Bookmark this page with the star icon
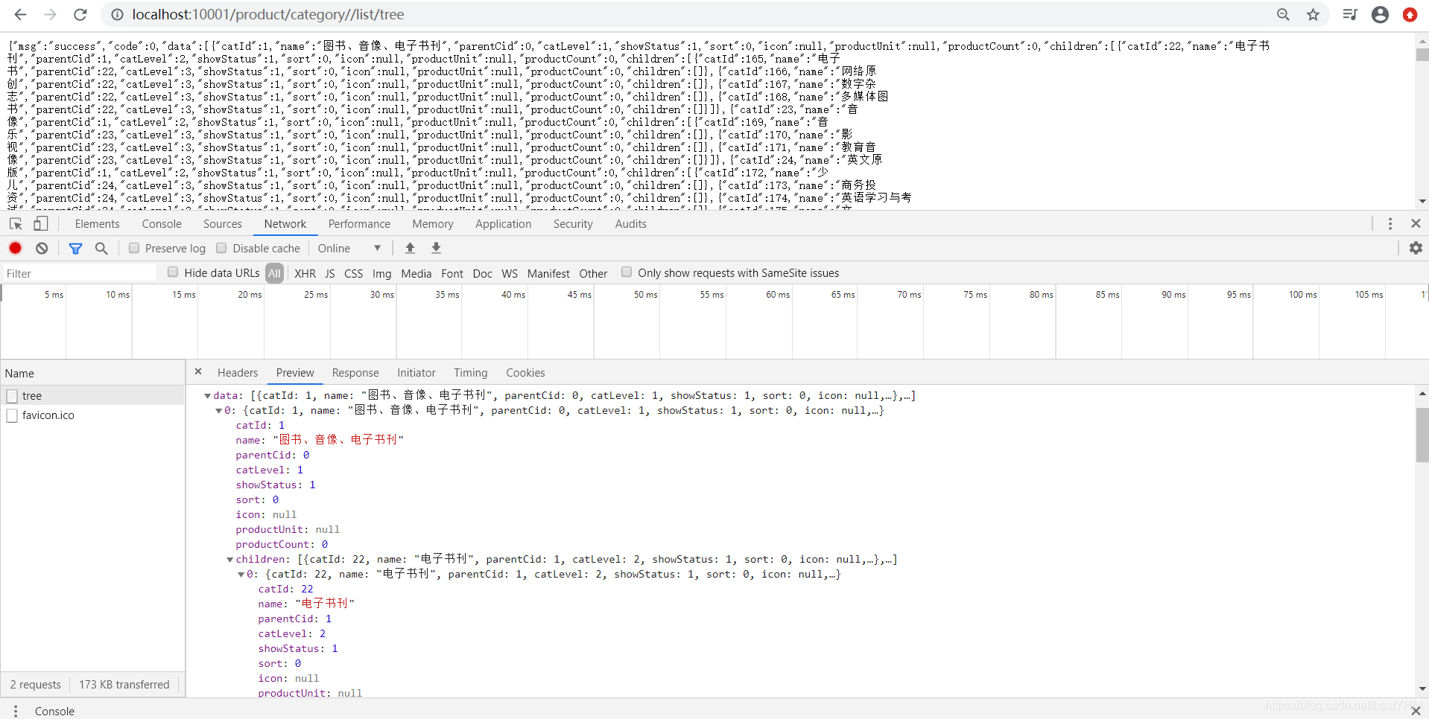This screenshot has height=719, width=1429. click(1313, 15)
